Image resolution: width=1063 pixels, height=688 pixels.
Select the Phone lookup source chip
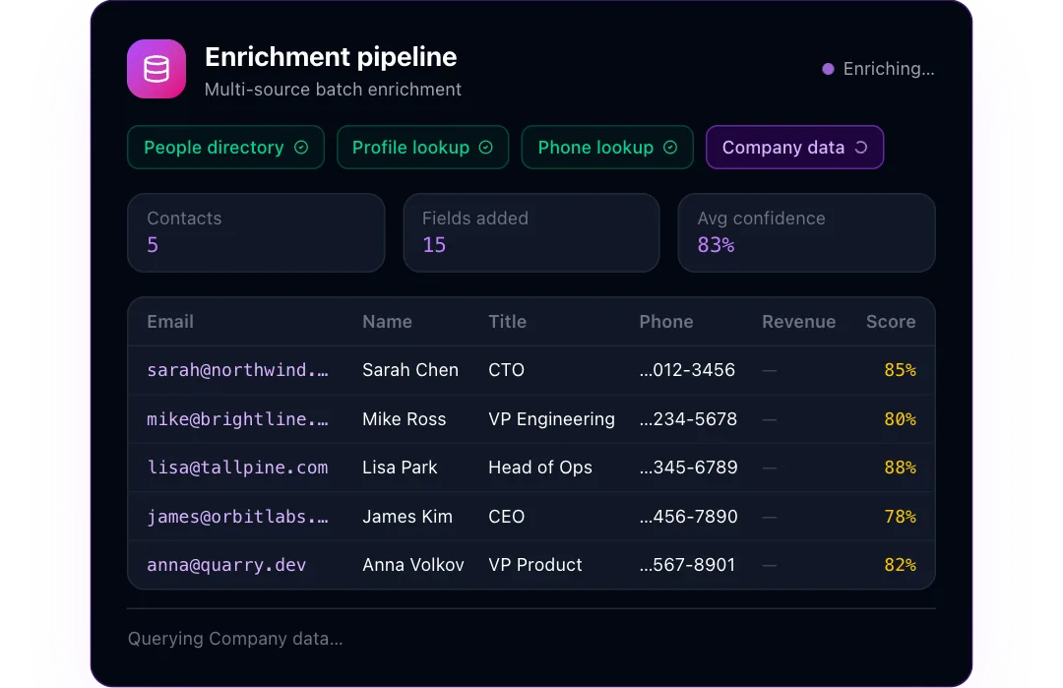[x=607, y=147]
